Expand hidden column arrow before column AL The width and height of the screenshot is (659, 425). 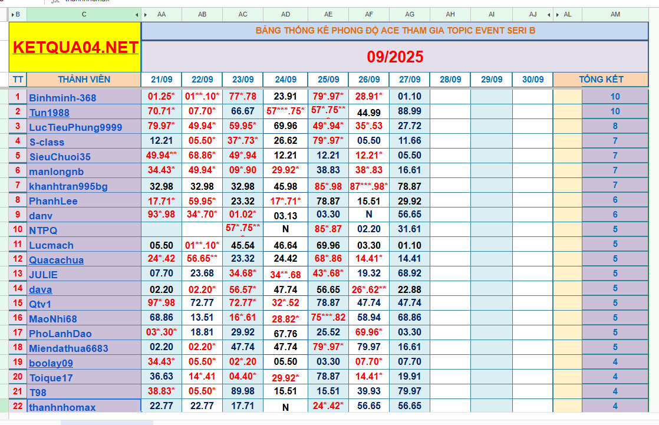coord(557,14)
